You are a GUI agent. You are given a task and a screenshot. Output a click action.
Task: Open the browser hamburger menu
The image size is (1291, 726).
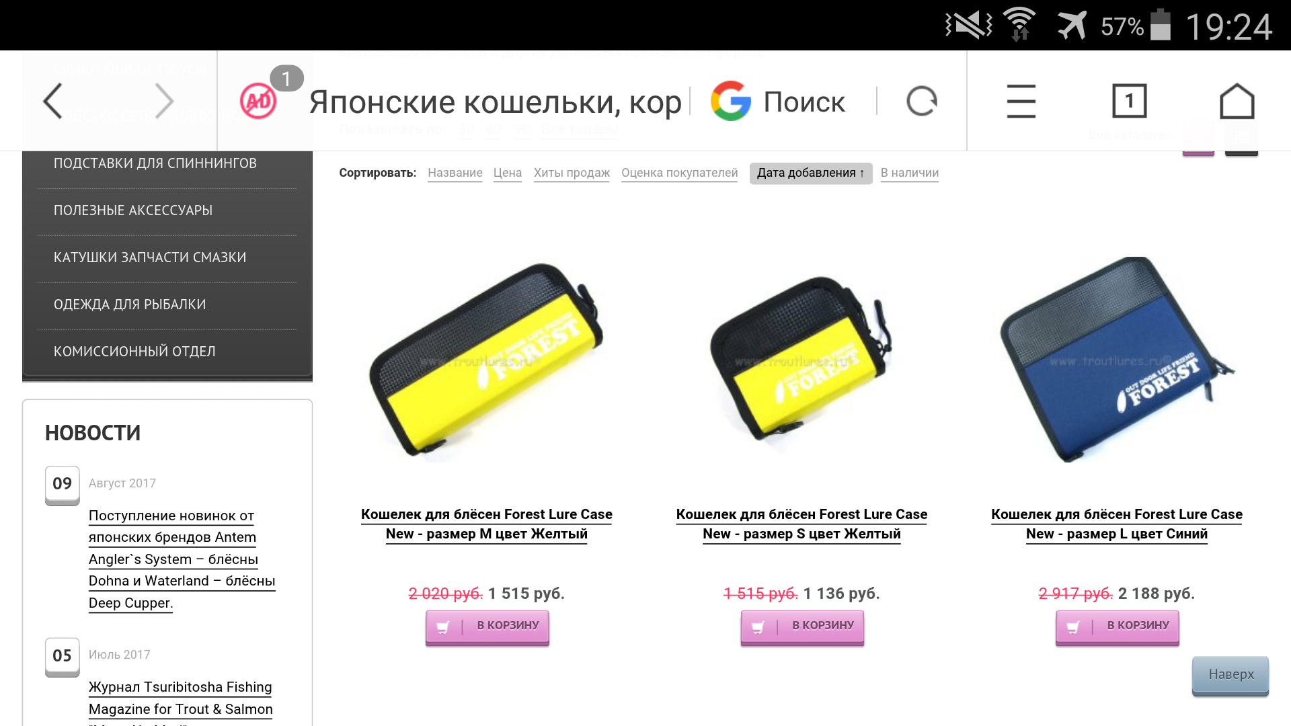pyautogui.click(x=1021, y=102)
